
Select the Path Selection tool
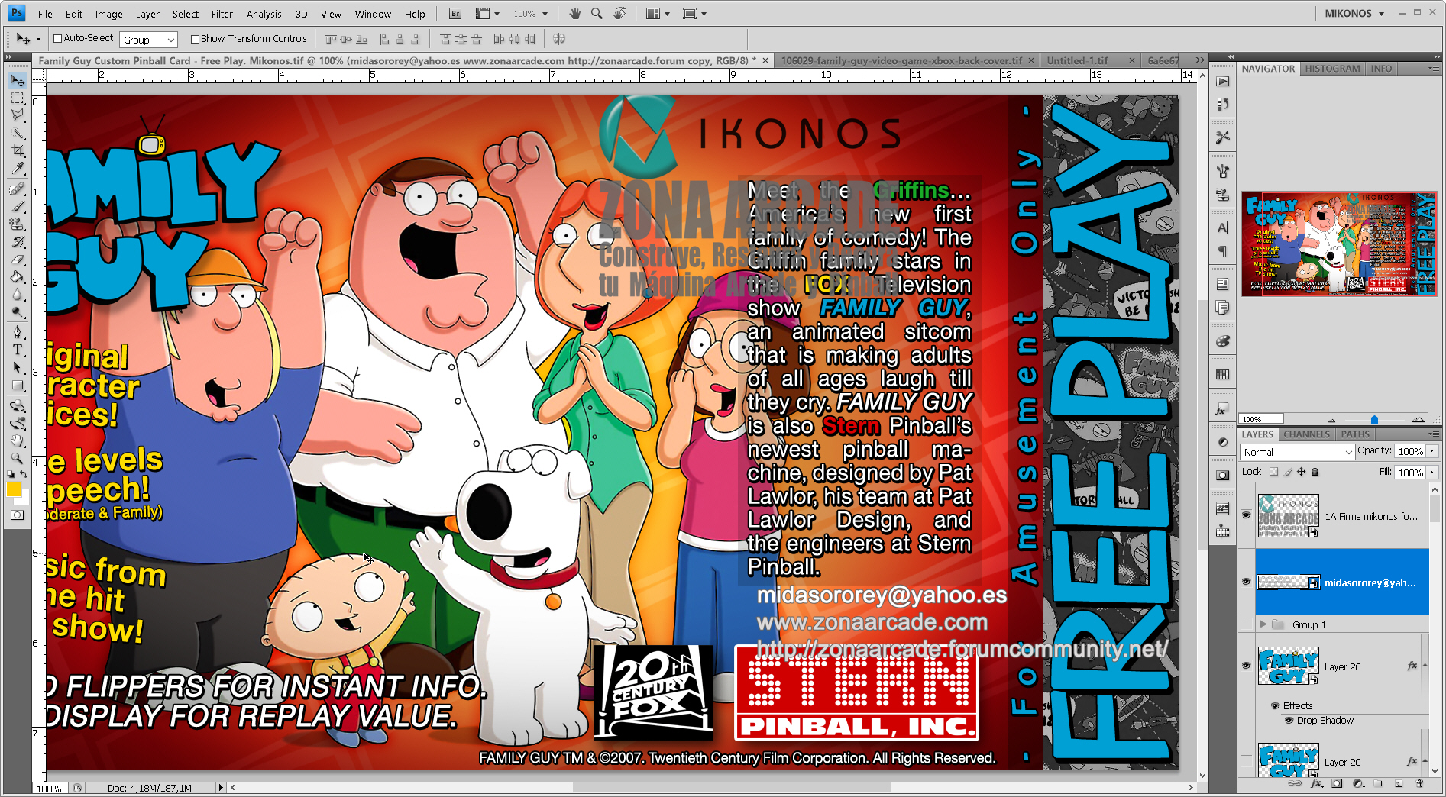17,367
